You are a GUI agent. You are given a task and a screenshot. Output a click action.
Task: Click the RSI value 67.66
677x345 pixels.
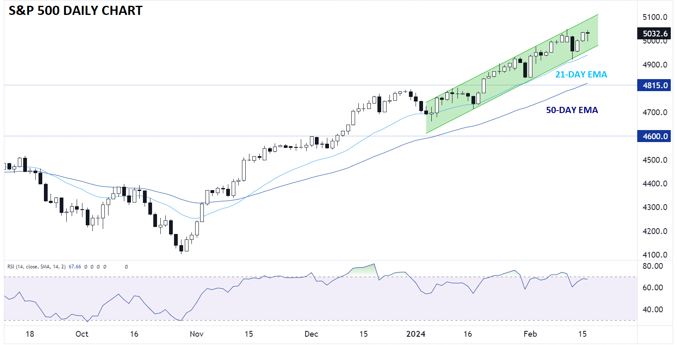coord(75,267)
